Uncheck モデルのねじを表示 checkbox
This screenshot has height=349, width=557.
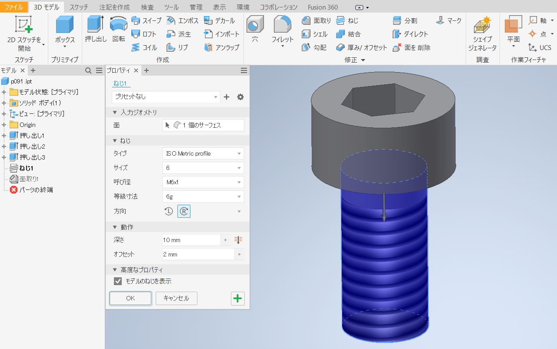117,281
